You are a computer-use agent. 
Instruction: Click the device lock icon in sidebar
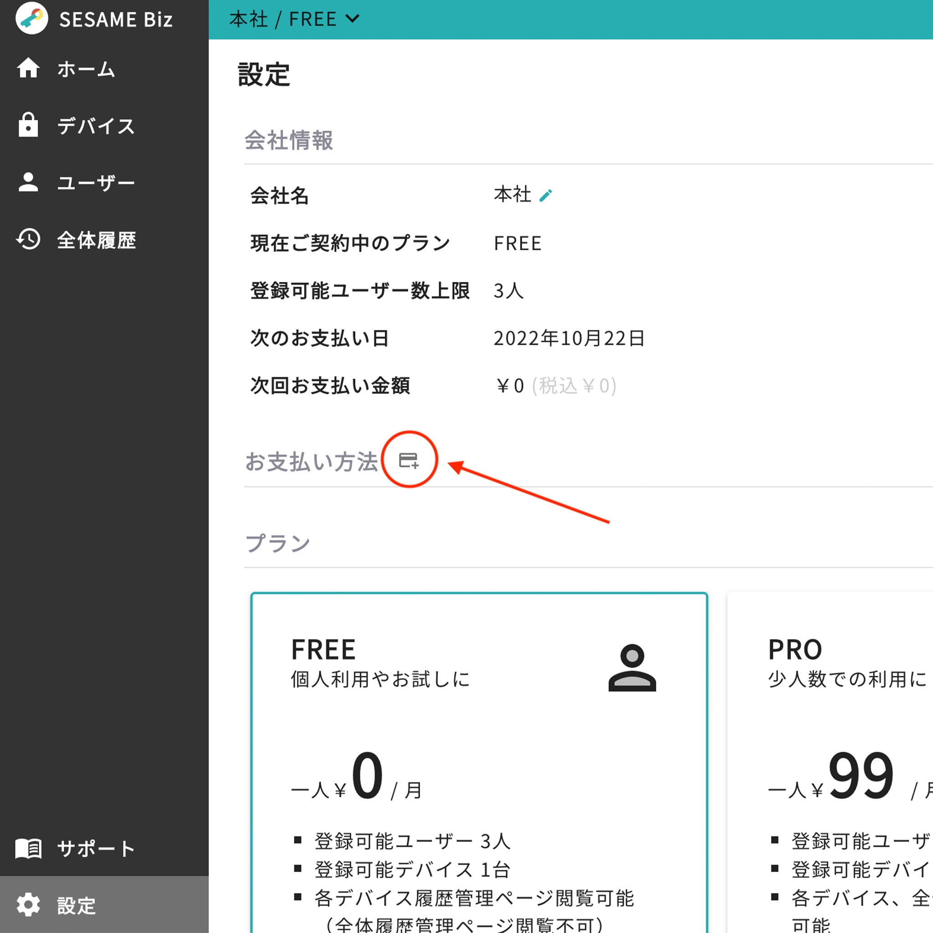28,125
